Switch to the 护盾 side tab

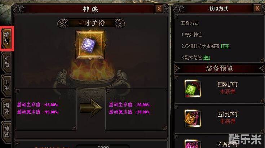pos(6,62)
